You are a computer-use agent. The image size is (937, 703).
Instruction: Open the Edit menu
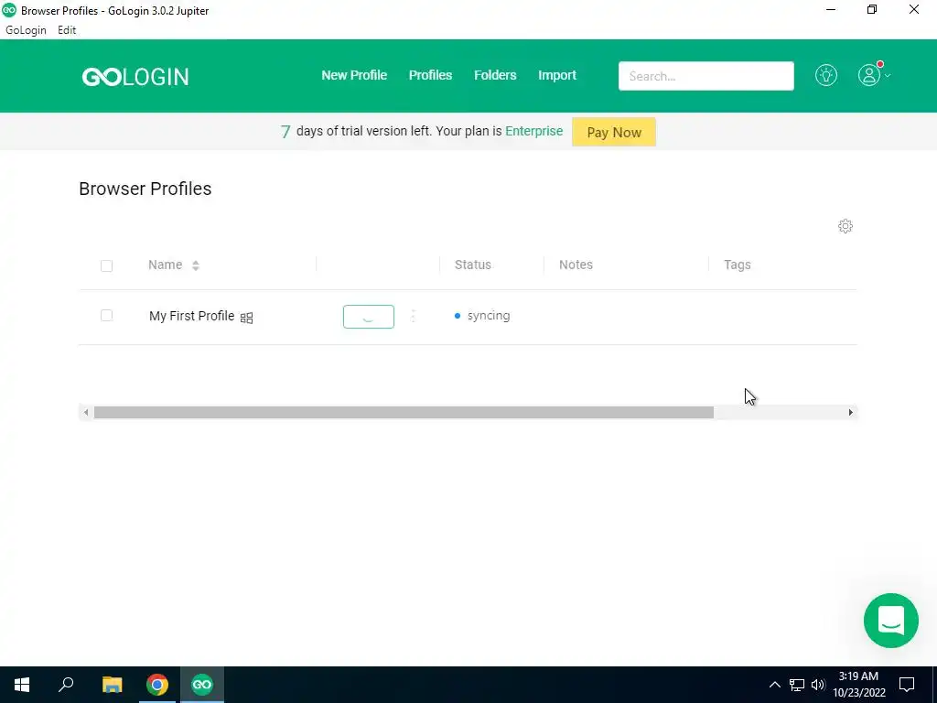coord(67,30)
